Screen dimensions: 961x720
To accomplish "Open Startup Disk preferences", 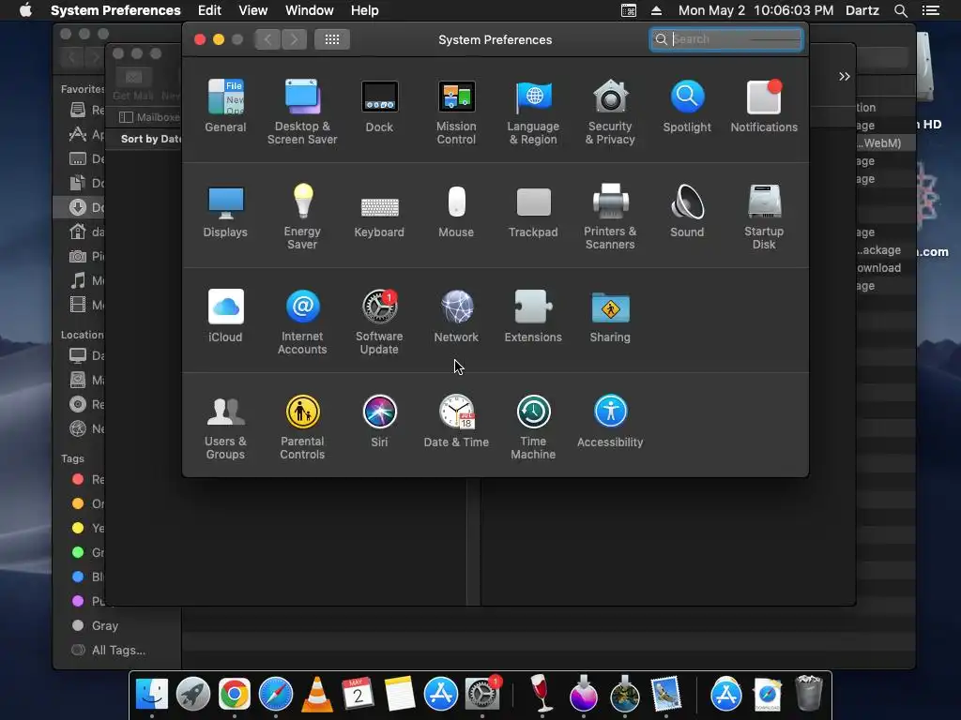I will 764,217.
